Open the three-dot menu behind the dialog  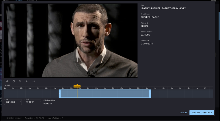coord(216,112)
